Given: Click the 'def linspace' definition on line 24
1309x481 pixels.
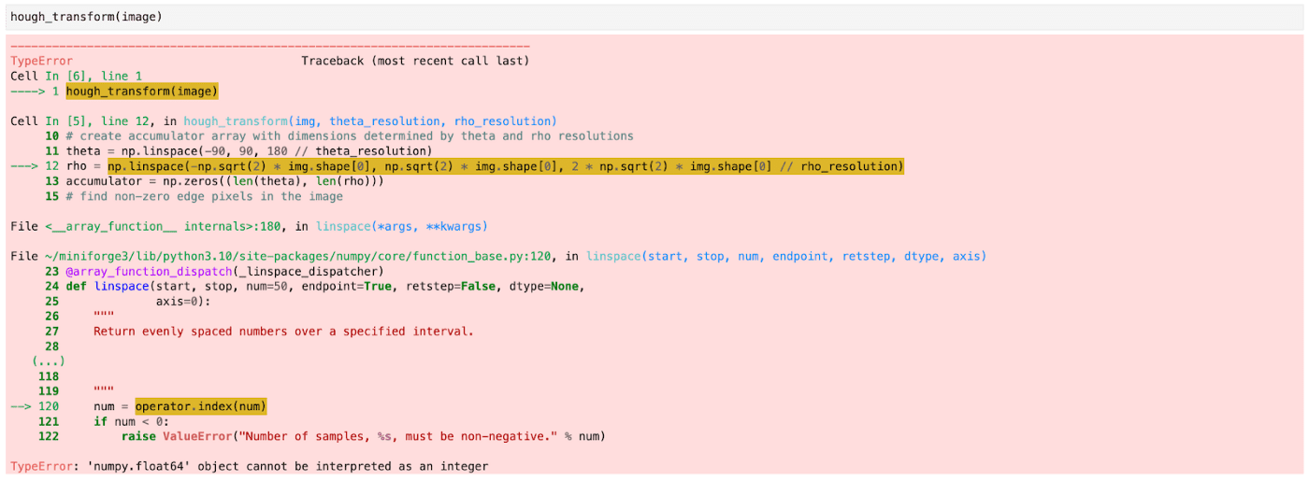Looking at the screenshot, I should [x=325, y=286].
